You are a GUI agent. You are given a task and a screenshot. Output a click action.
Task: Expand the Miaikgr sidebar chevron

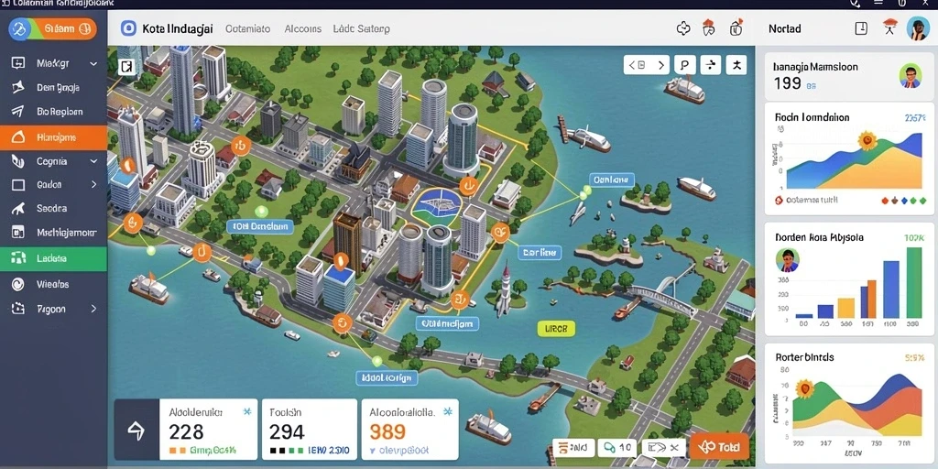click(x=93, y=63)
